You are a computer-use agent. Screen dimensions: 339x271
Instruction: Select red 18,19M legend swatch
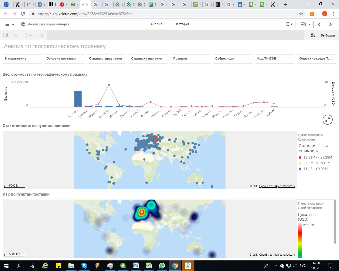(300, 157)
